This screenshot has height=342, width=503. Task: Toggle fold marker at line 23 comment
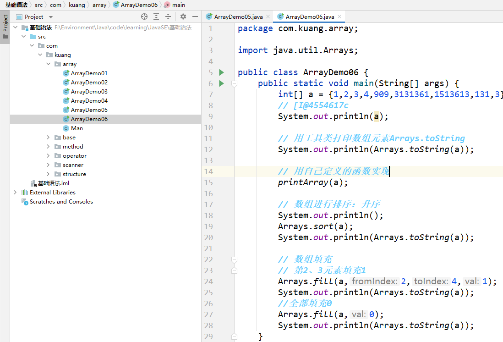pyautogui.click(x=234, y=270)
